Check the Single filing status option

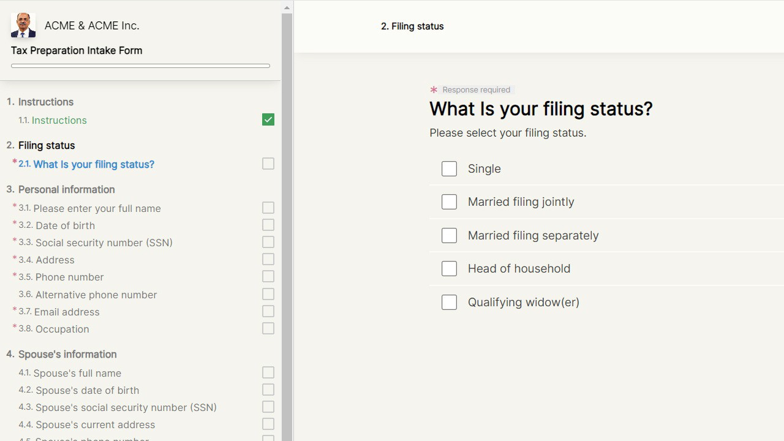[x=449, y=169]
